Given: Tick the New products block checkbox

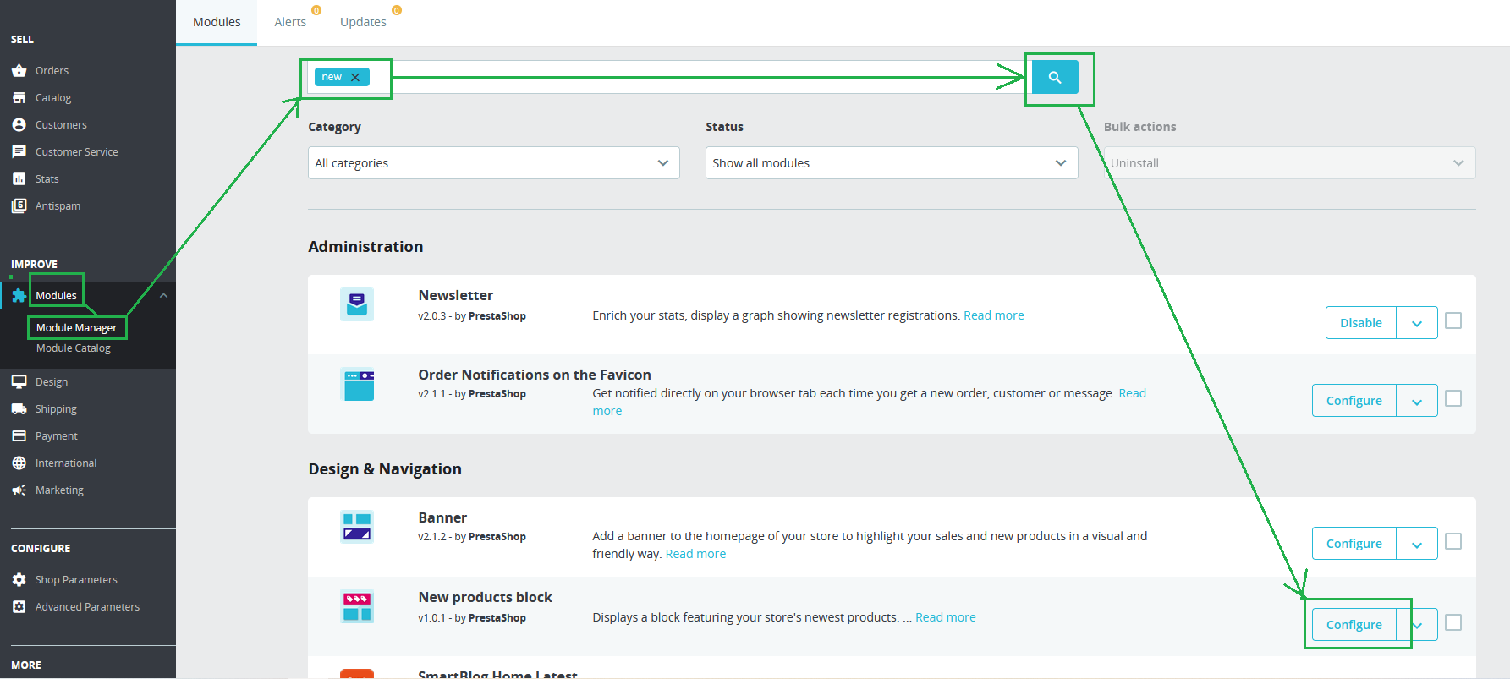Looking at the screenshot, I should click(x=1453, y=622).
